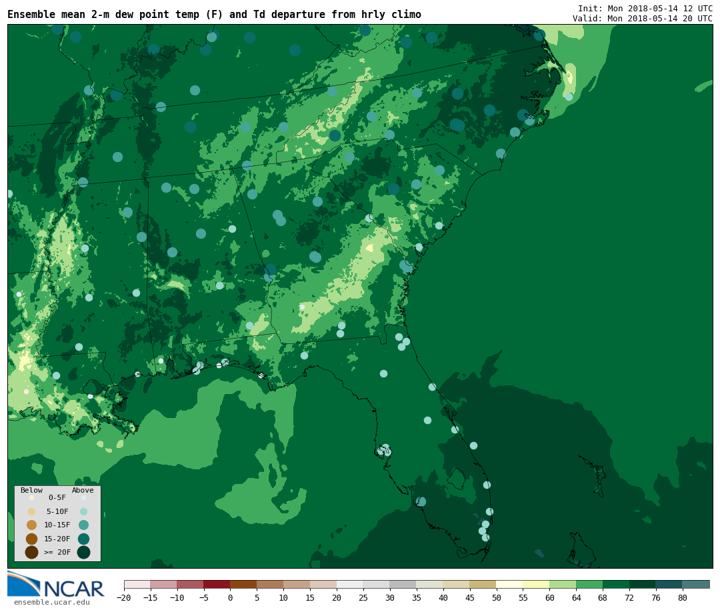Open the ensemble.ucar.edu link
Screen dimensions: 720x610
tap(51, 603)
